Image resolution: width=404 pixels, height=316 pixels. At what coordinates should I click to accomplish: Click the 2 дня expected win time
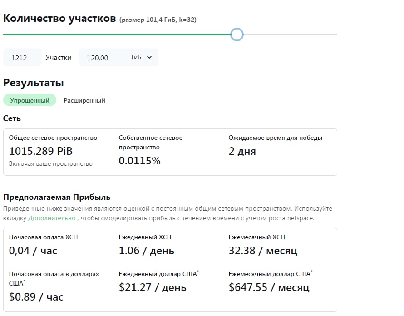242,151
